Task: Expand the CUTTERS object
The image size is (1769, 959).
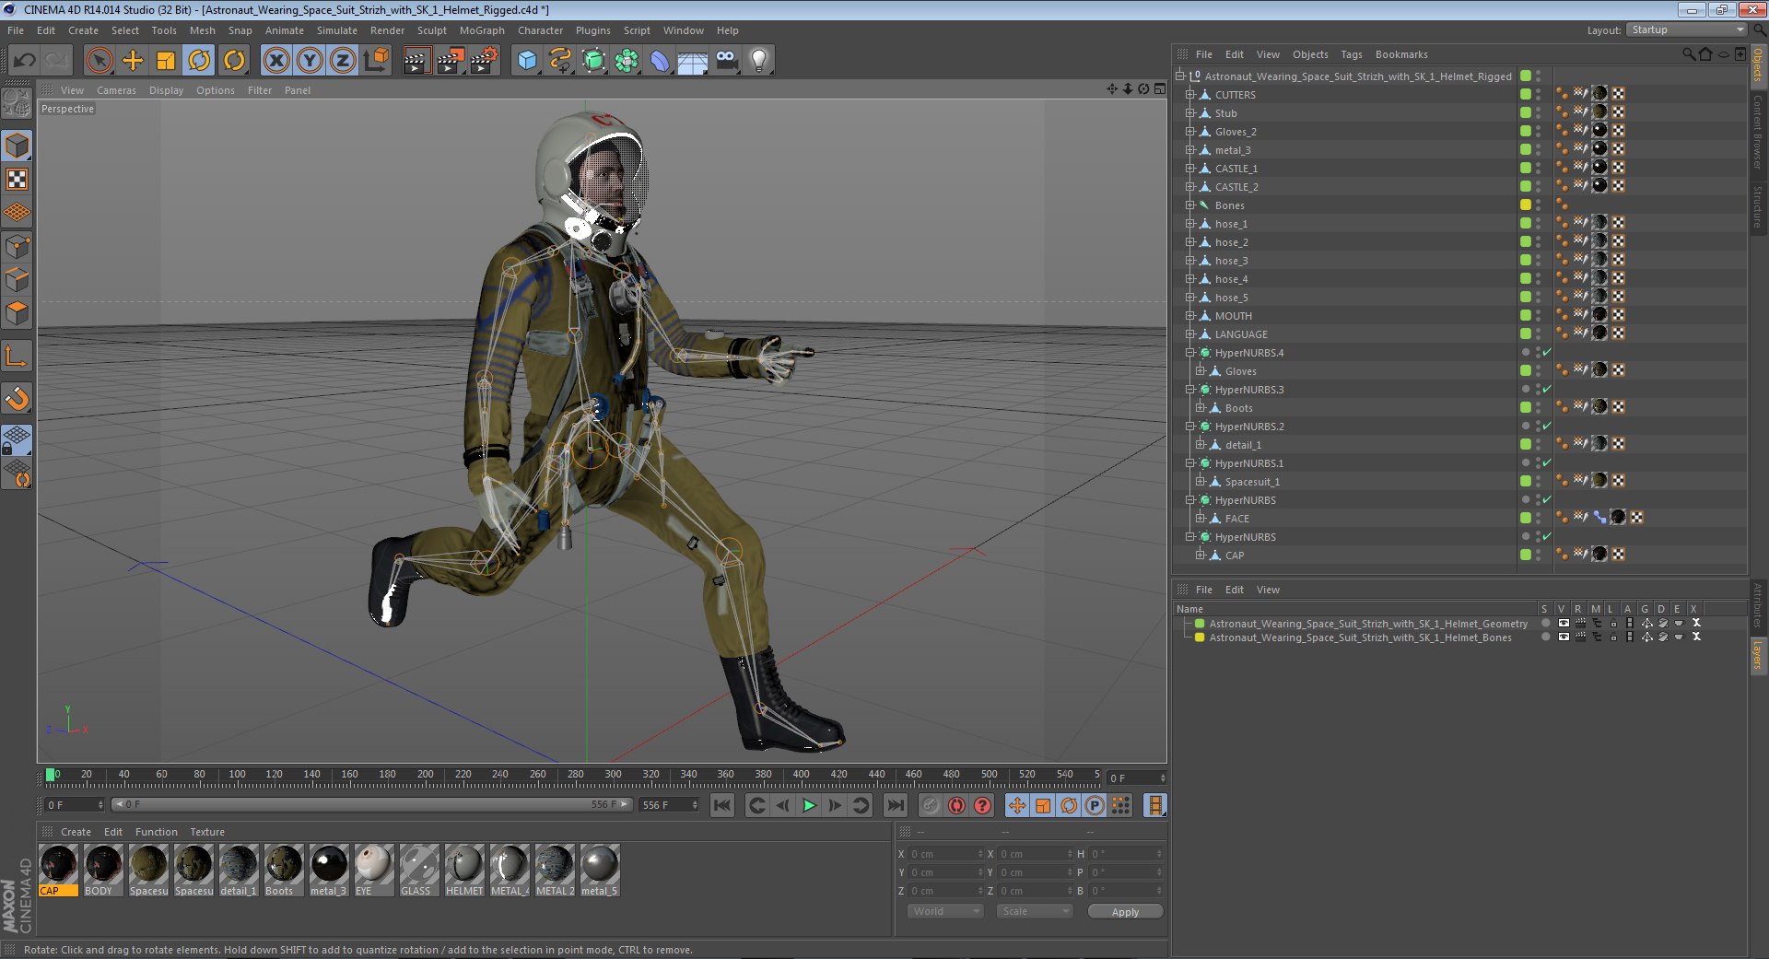Action: point(1189,95)
